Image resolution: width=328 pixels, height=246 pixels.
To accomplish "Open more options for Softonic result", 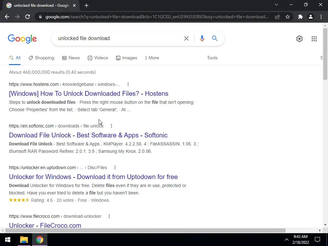I will [111, 126].
